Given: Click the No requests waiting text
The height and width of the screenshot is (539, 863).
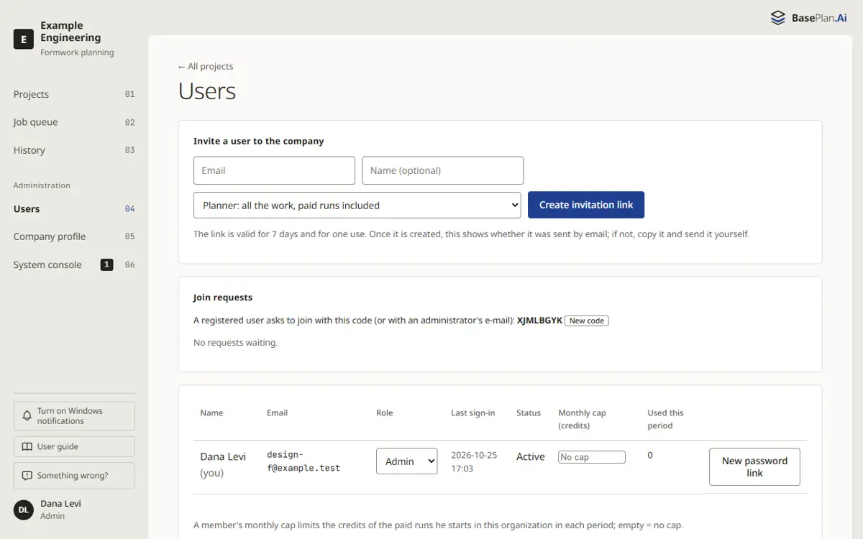Looking at the screenshot, I should [x=235, y=343].
